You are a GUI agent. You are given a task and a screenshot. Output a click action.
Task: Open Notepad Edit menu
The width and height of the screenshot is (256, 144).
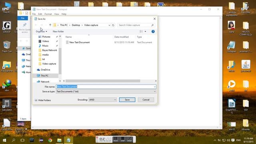click(x=40, y=14)
